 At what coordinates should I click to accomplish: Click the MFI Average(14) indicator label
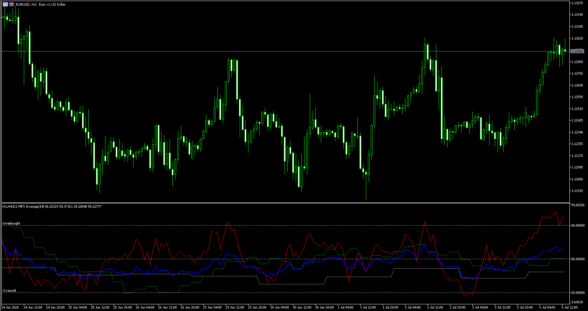(x=52, y=207)
